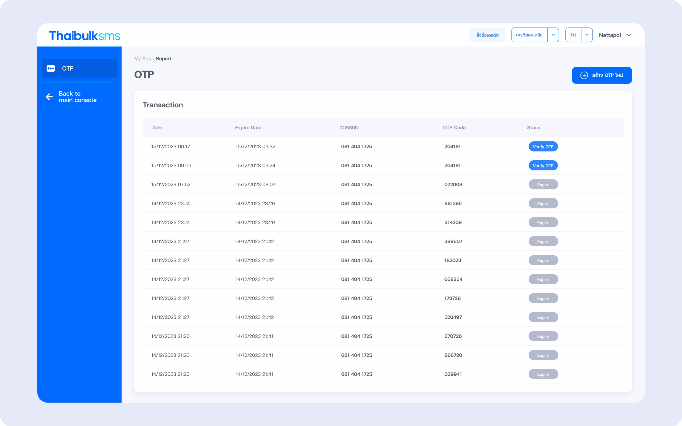Sort by the Expire Date column header
Screen dimensions: 682x426
click(x=248, y=128)
